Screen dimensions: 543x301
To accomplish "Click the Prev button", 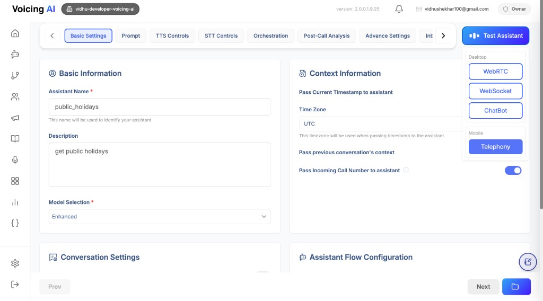I will 55,287.
